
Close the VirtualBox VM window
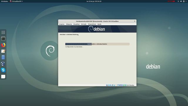135,21
